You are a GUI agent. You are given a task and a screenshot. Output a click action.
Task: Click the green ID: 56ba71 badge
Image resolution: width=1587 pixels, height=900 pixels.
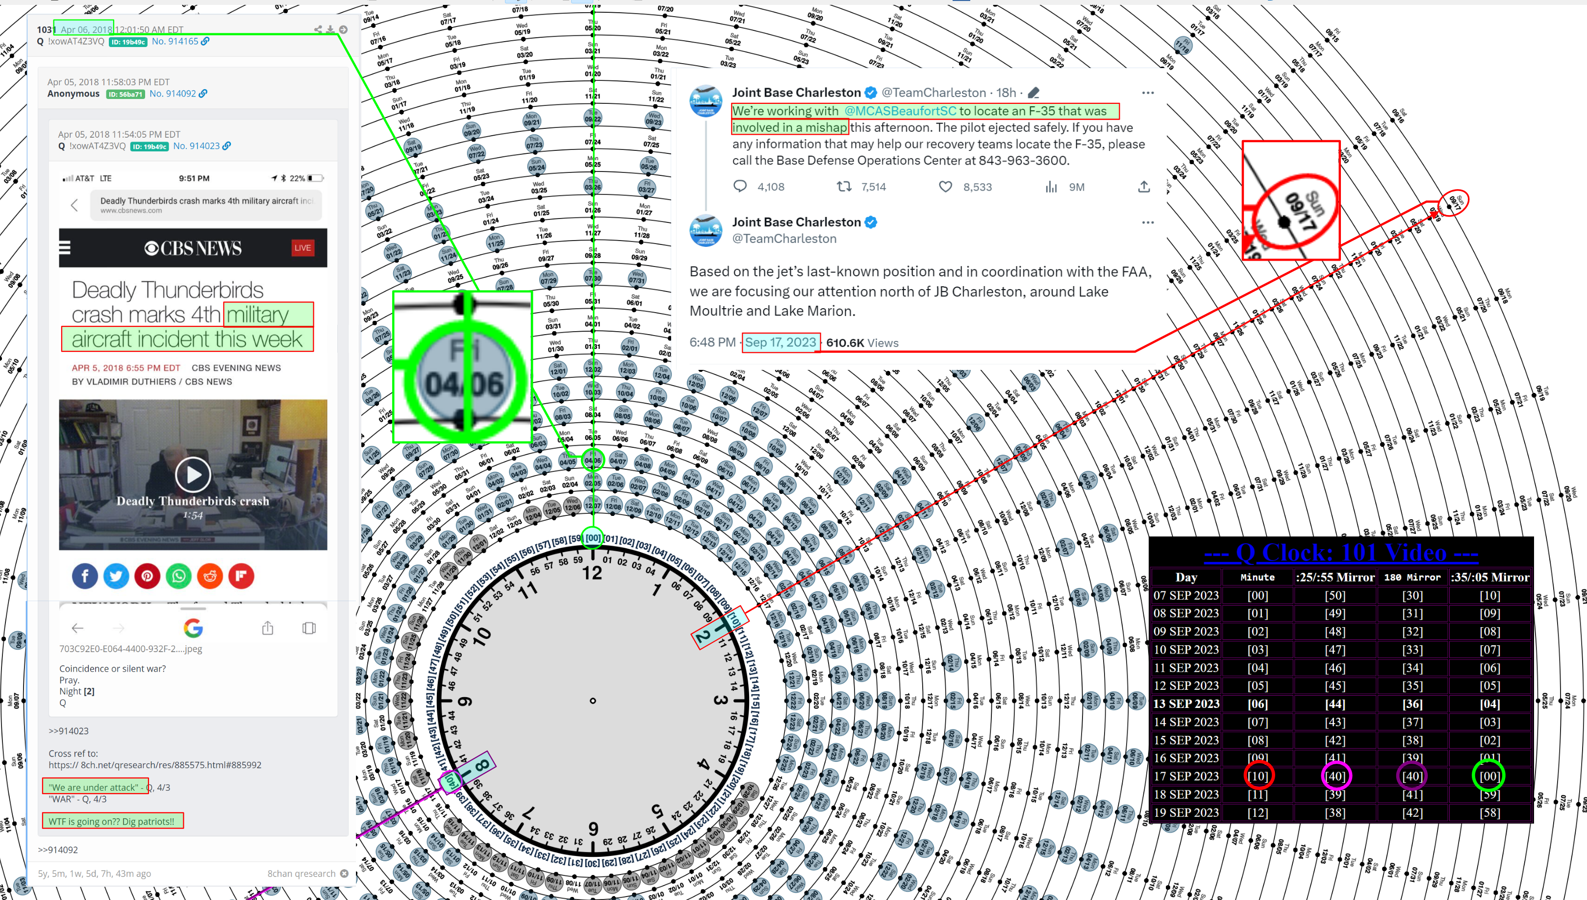(125, 95)
